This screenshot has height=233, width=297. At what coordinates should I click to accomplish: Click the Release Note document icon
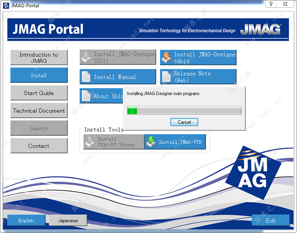(x=166, y=77)
